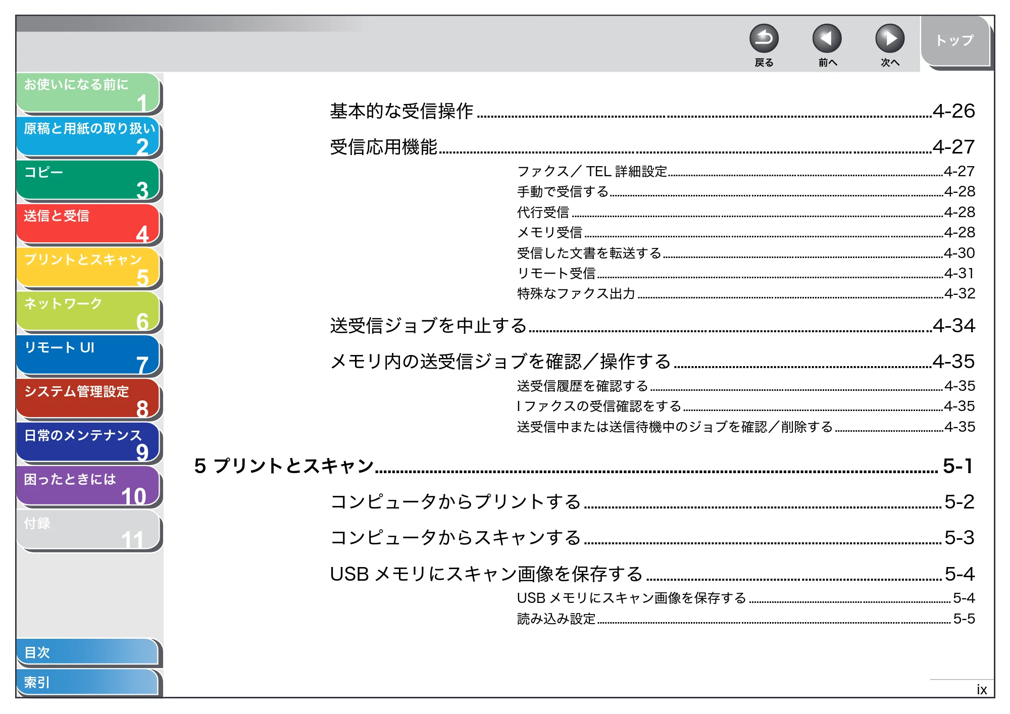Select chapter 1 お使いになる前に tab
Screen dimensions: 1010x714
[88, 92]
